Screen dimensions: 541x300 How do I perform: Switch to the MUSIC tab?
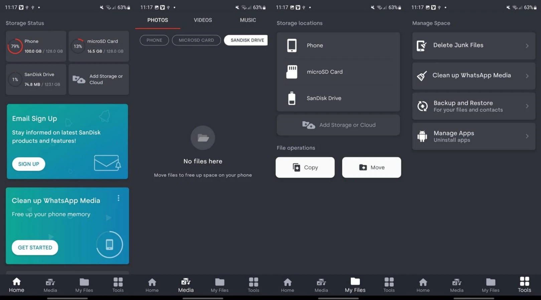point(248,20)
